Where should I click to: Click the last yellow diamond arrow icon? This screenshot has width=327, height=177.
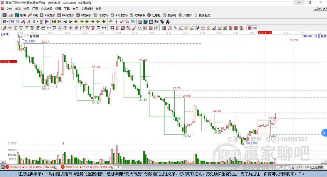pyautogui.click(x=104, y=22)
